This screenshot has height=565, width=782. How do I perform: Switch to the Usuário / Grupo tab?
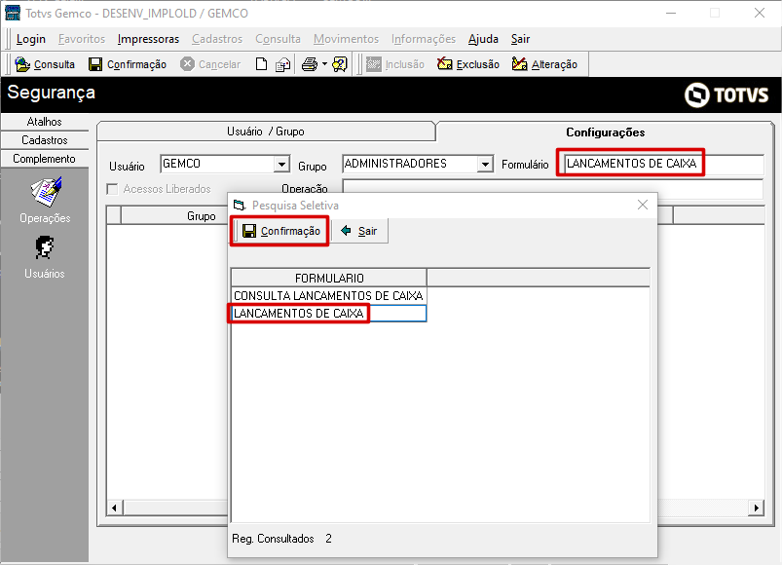[265, 132]
